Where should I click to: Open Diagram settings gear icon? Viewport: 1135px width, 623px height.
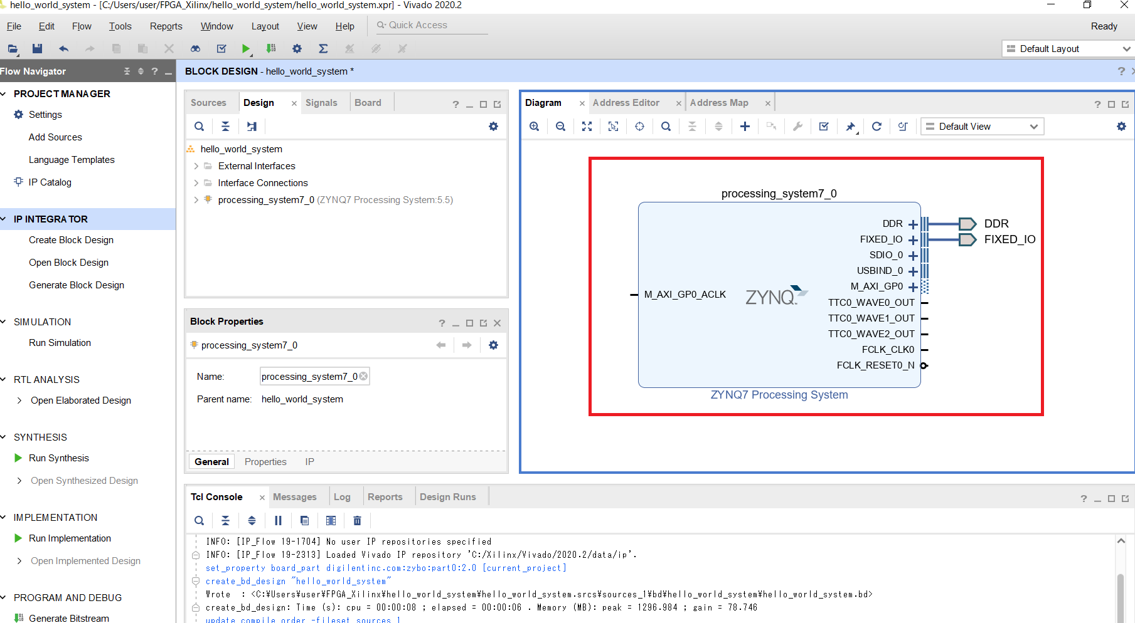pyautogui.click(x=1121, y=127)
